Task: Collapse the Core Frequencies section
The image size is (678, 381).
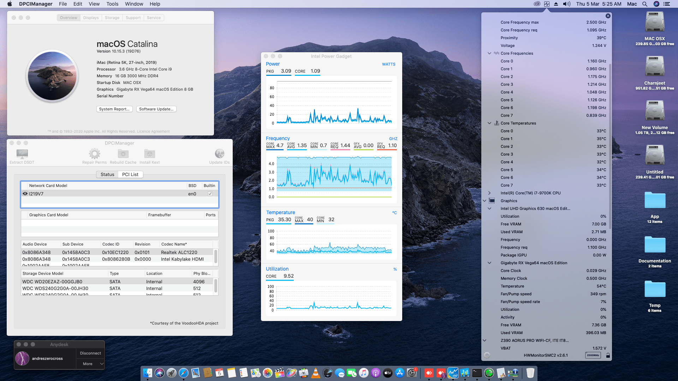Action: click(489, 53)
